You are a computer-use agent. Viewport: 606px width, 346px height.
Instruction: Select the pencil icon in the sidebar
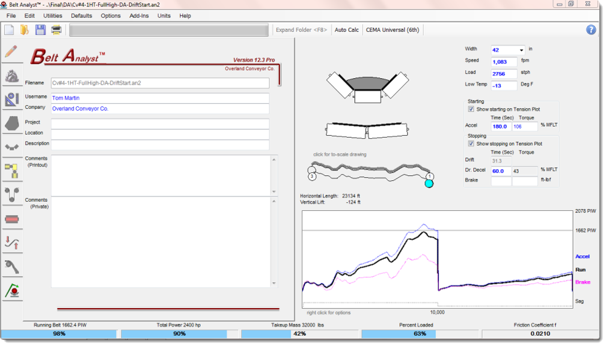11,51
